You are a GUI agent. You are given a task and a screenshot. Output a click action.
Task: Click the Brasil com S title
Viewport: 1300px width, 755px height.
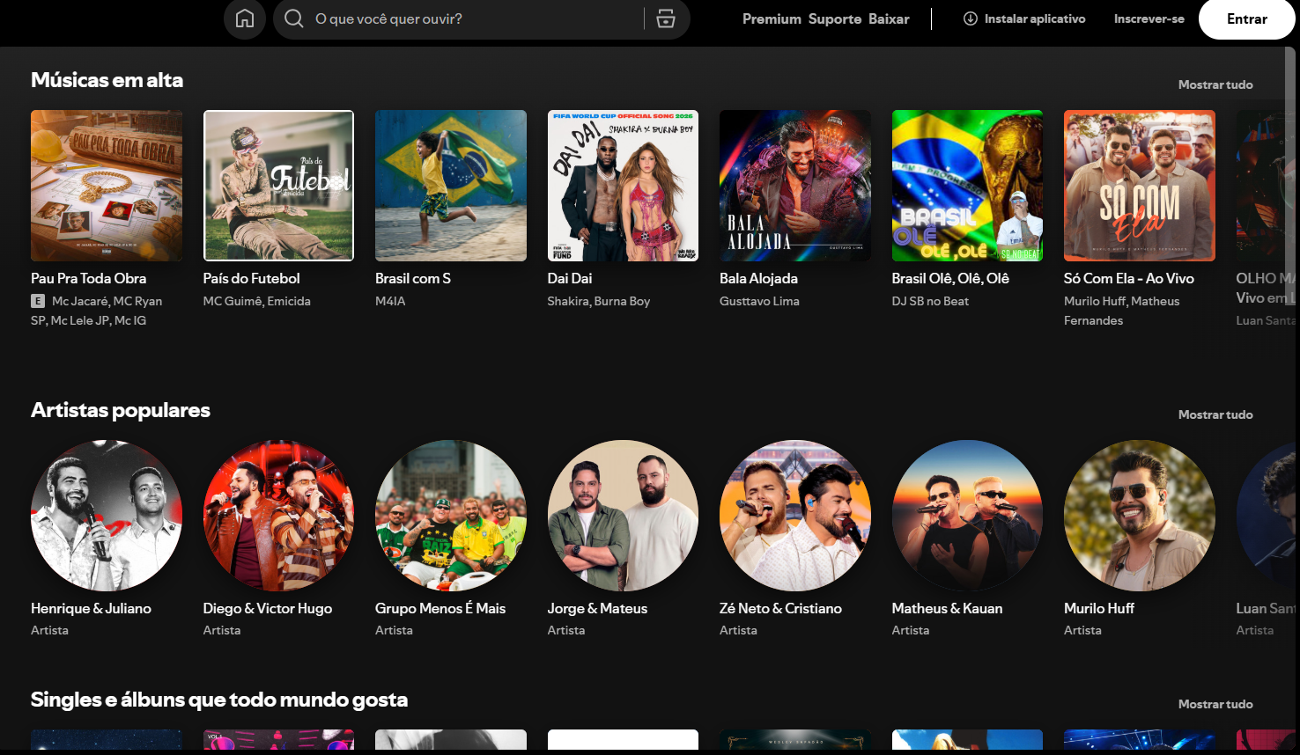click(x=413, y=278)
